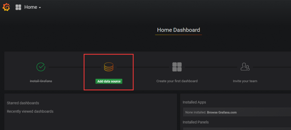Click the database stack data source icon
Viewport: 291px width, 130px height.
pos(108,67)
